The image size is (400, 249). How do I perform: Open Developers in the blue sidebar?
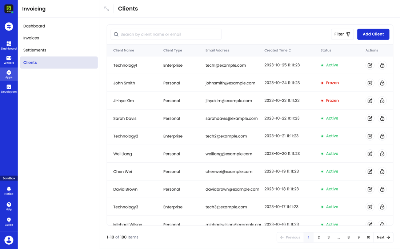[9, 89]
